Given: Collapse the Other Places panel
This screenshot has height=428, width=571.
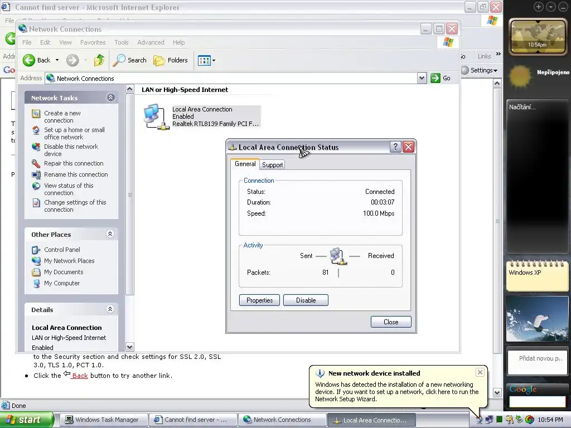Looking at the screenshot, I should (110, 234).
